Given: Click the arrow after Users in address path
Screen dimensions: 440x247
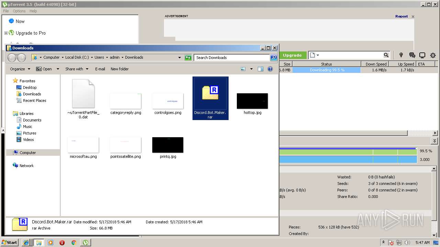Looking at the screenshot, I should (107, 58).
